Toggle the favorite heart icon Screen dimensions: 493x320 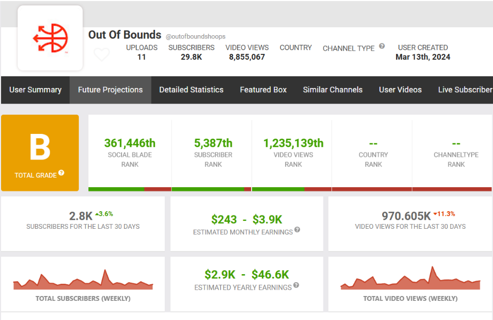pyautogui.click(x=101, y=54)
